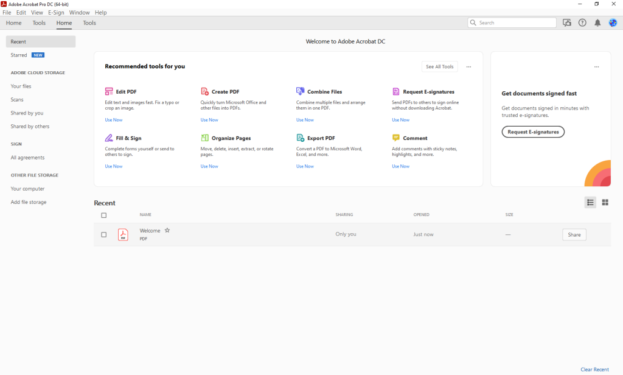
Task: Open the more options menu on signature card
Action: tap(596, 67)
